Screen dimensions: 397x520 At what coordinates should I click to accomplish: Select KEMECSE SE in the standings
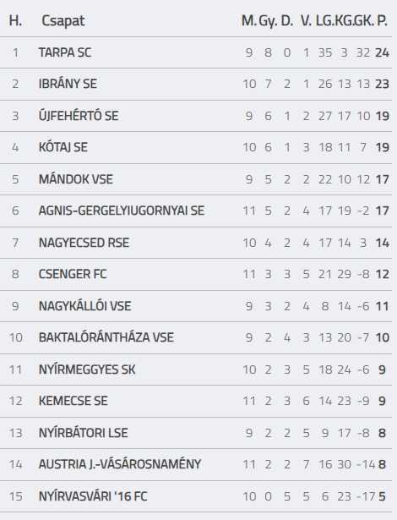tap(73, 401)
